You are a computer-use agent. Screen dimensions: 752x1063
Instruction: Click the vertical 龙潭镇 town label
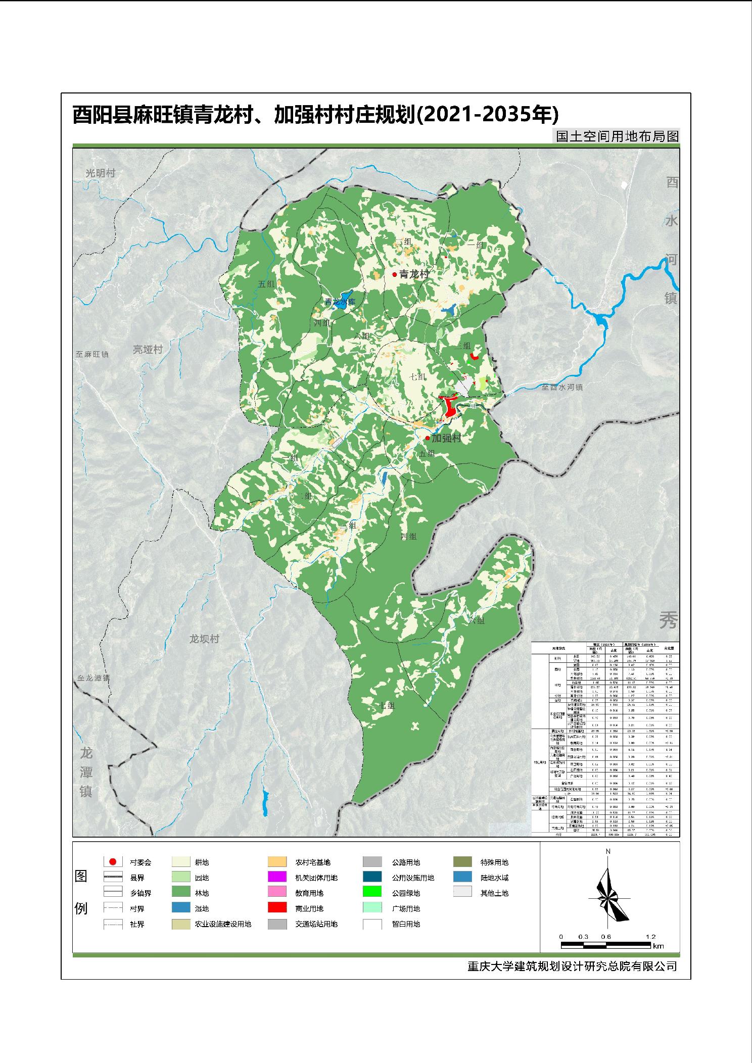click(x=86, y=772)
